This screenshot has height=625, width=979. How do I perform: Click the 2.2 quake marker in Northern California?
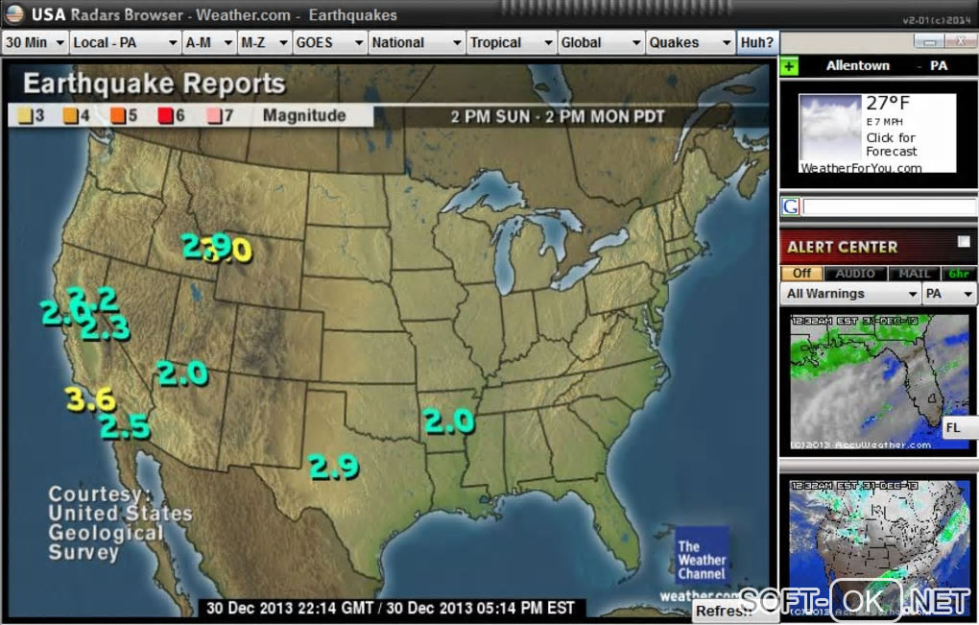pyautogui.click(x=94, y=299)
